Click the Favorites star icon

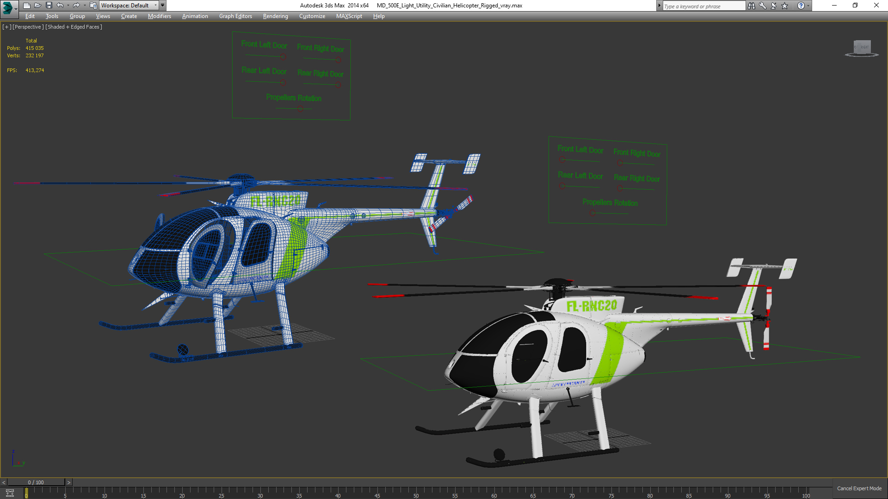[785, 6]
